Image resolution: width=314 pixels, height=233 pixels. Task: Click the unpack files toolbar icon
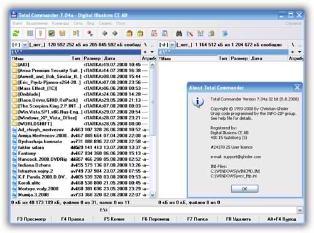[x=140, y=33]
